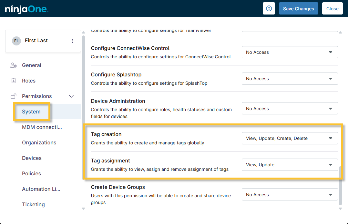Open the Devices permissions section
Image resolution: width=348 pixels, height=224 pixels.
[32, 158]
